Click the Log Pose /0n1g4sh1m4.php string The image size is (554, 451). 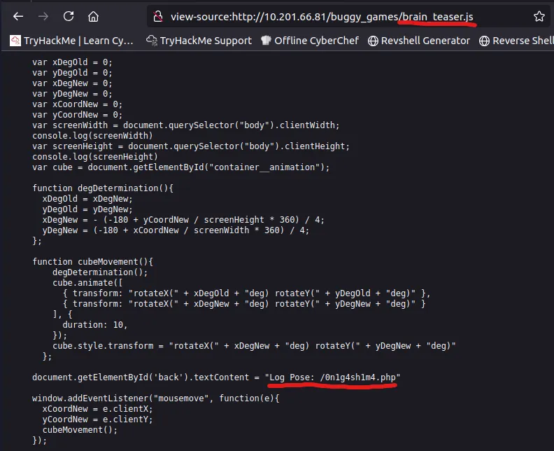click(x=332, y=377)
